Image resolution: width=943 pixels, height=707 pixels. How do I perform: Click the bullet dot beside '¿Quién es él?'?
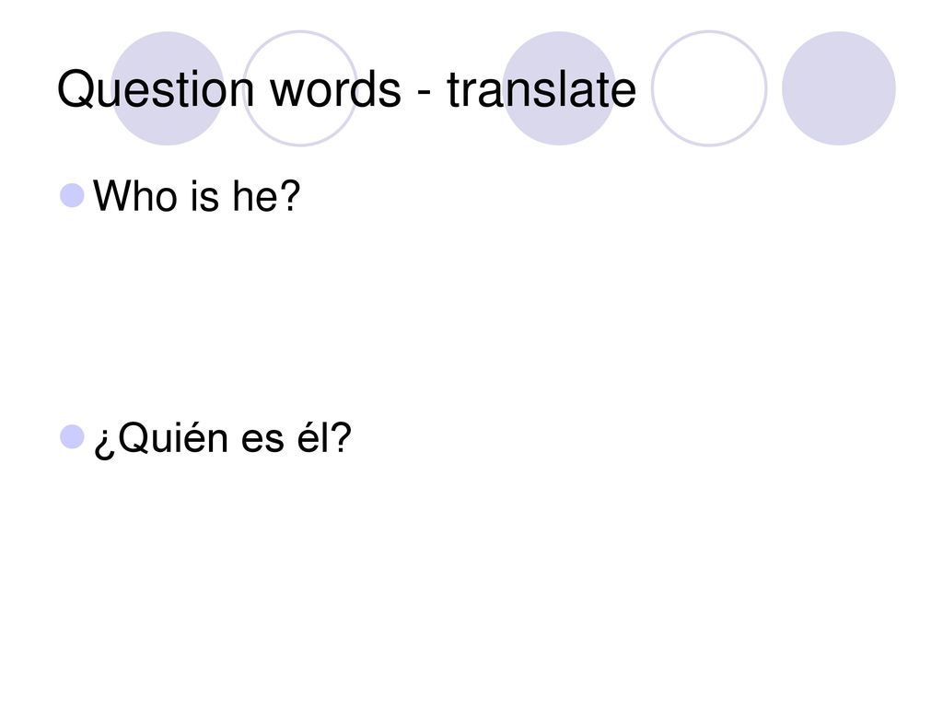[x=72, y=436]
